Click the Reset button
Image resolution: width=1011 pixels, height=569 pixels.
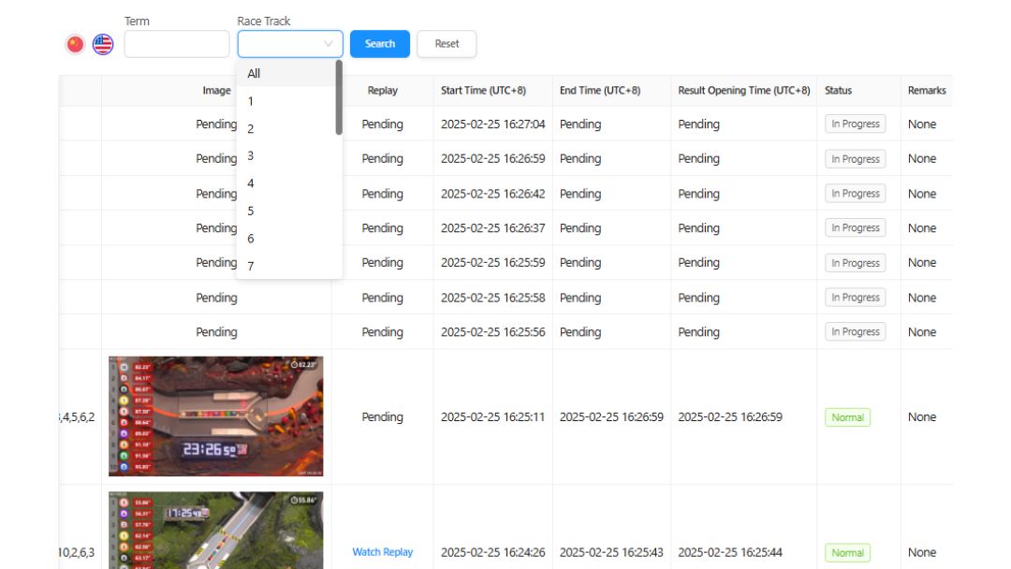point(447,44)
